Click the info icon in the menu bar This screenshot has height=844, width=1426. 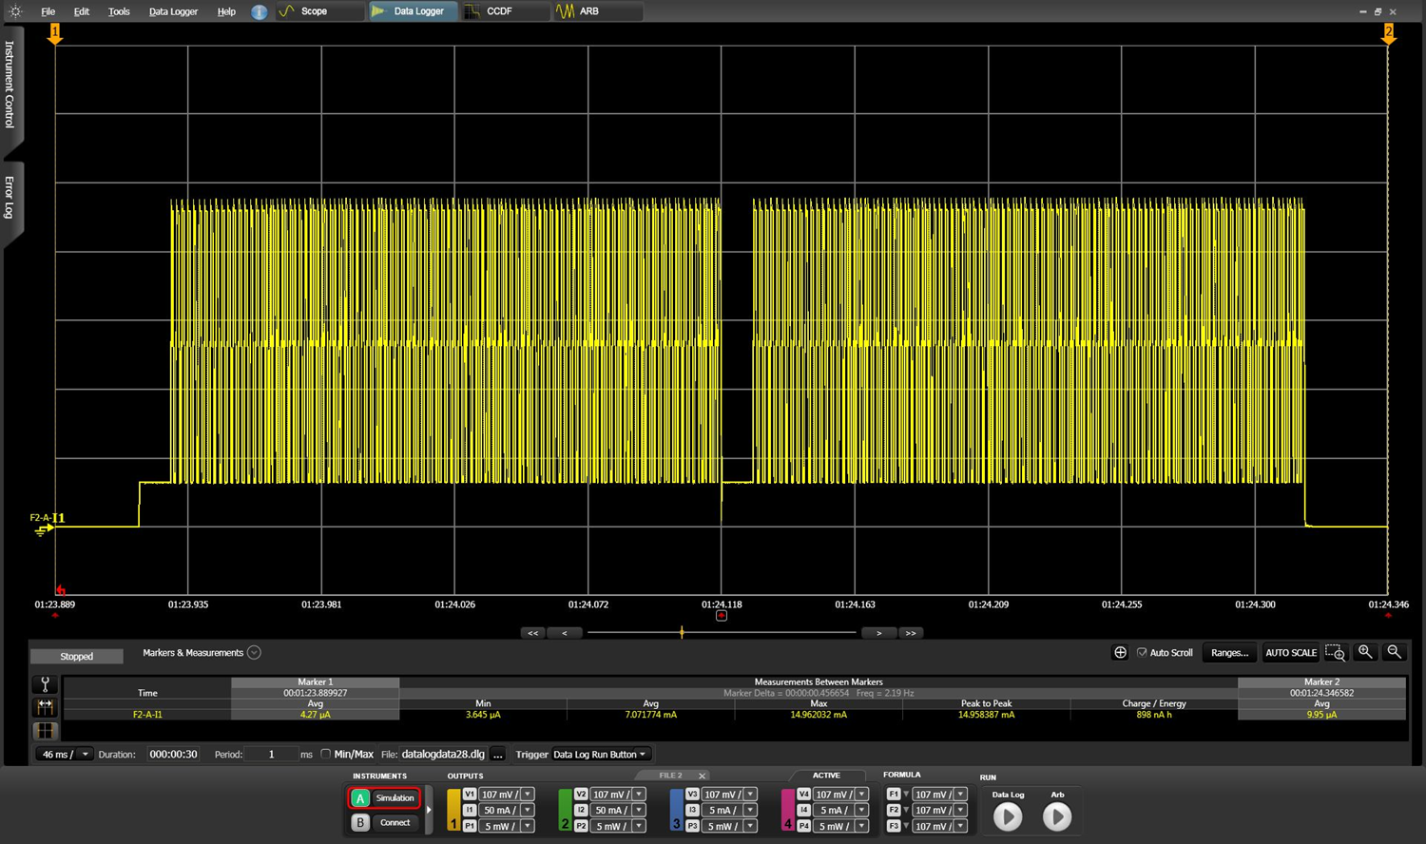259,11
